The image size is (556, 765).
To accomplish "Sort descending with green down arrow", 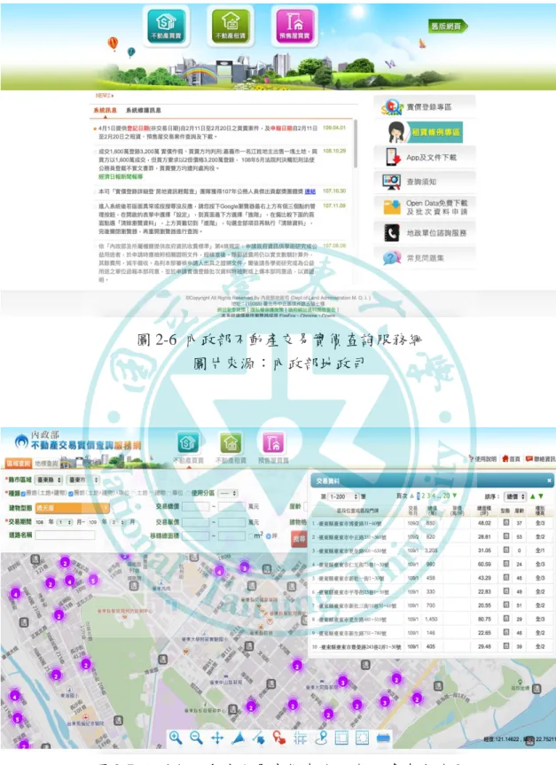I will click(540, 496).
